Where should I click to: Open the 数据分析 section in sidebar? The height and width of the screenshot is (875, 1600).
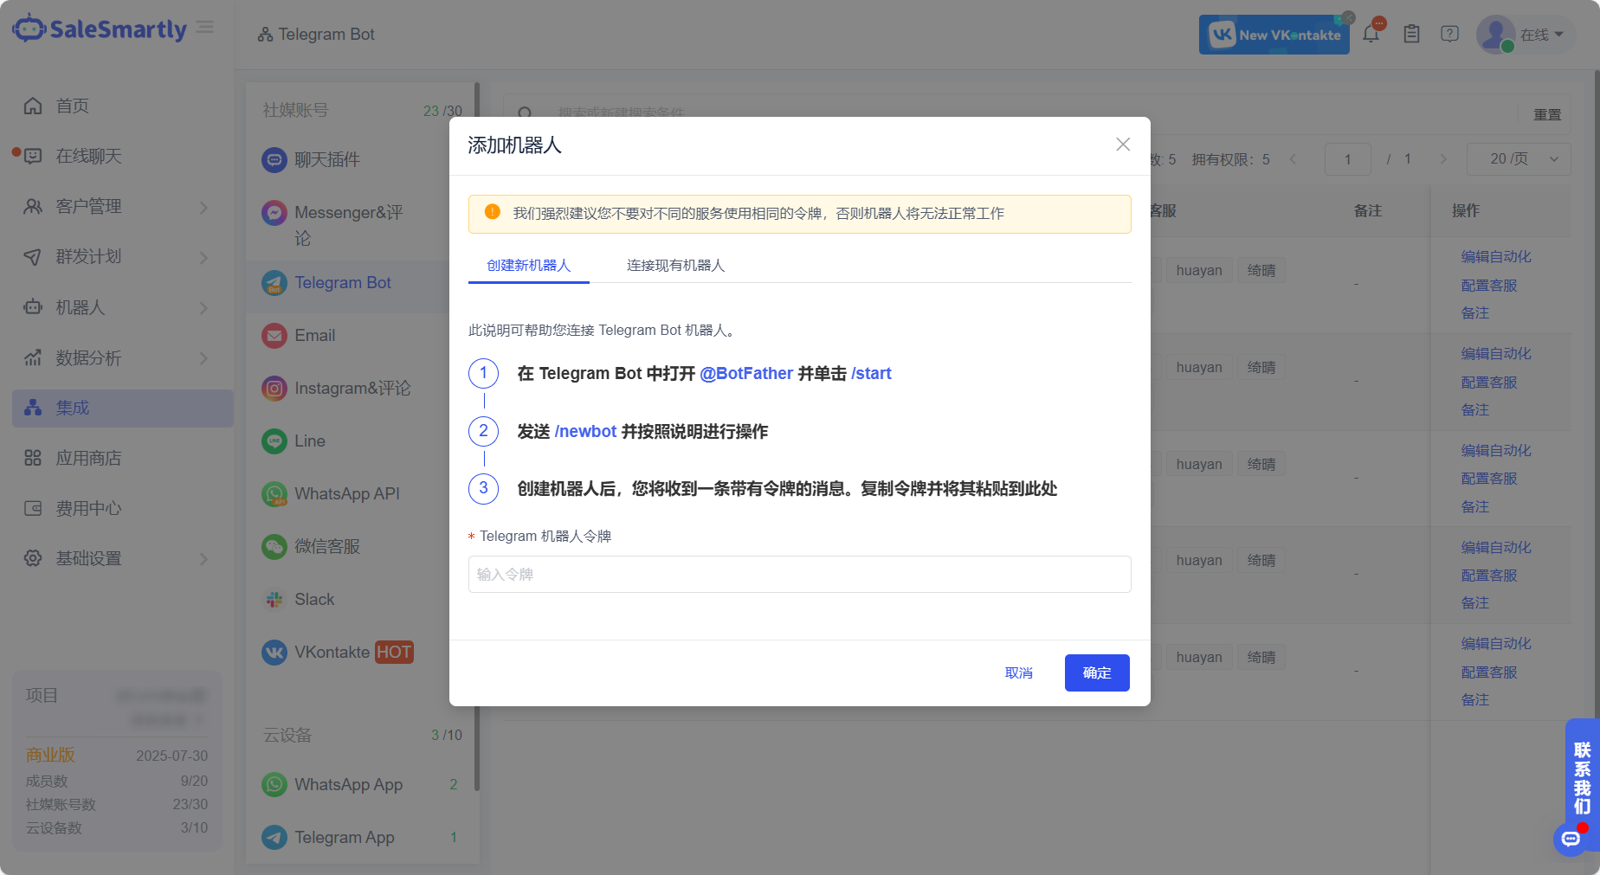coord(89,357)
